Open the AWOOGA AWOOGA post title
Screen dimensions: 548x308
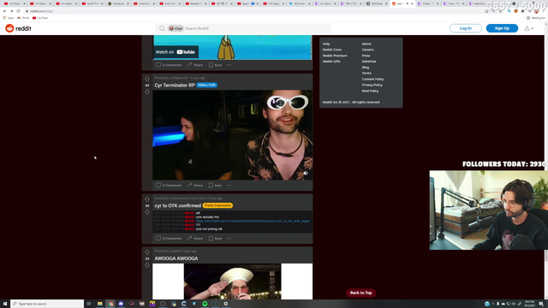[x=176, y=258]
